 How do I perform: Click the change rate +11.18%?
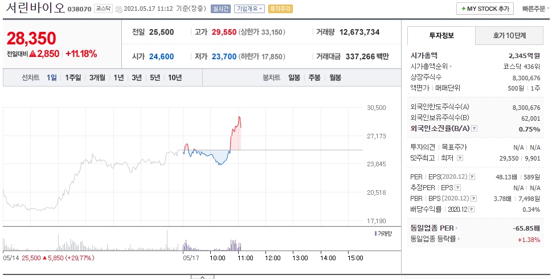coord(81,54)
